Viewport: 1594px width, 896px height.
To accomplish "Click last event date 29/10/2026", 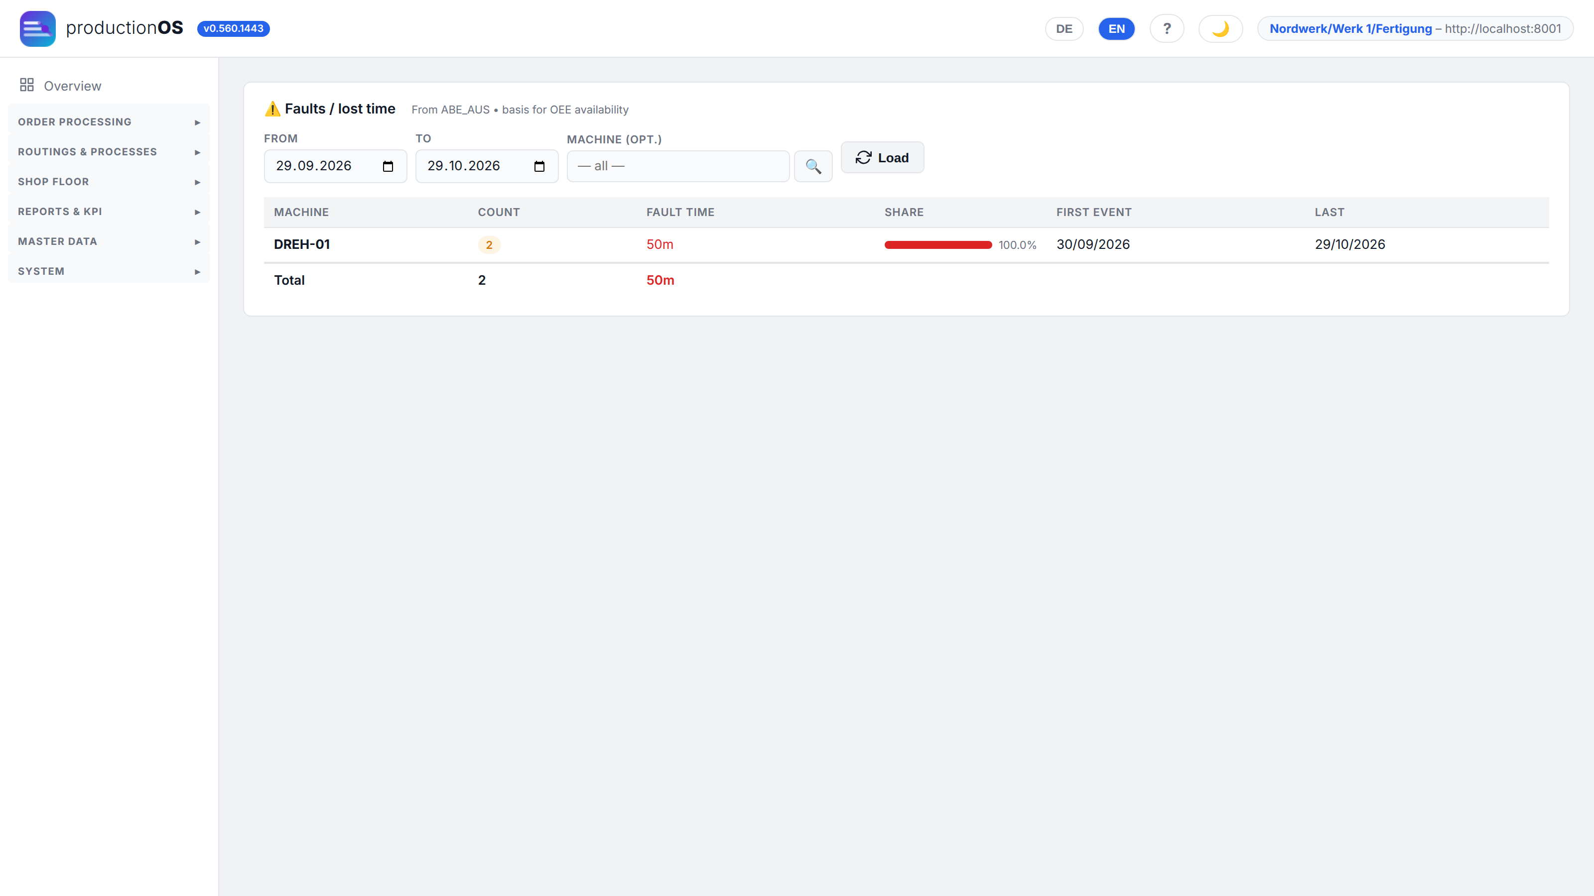I will [1349, 244].
